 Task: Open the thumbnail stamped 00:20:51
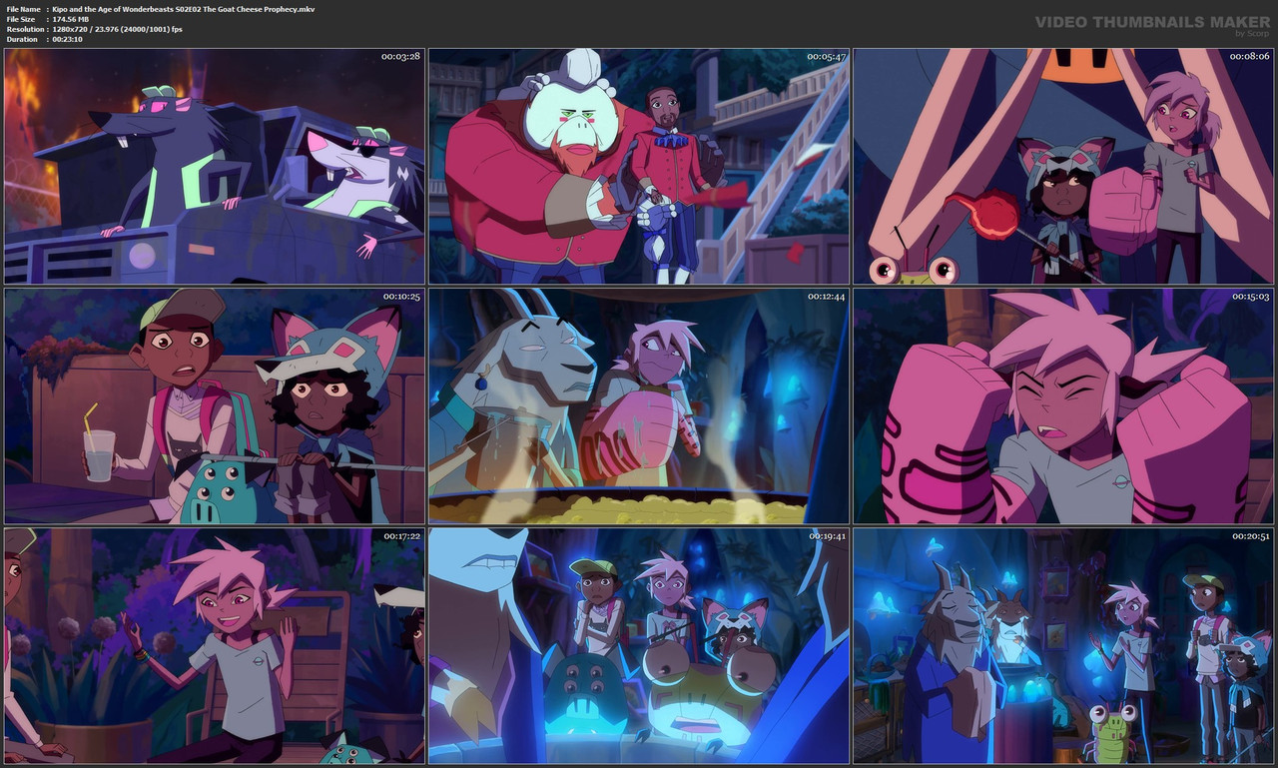(1063, 646)
